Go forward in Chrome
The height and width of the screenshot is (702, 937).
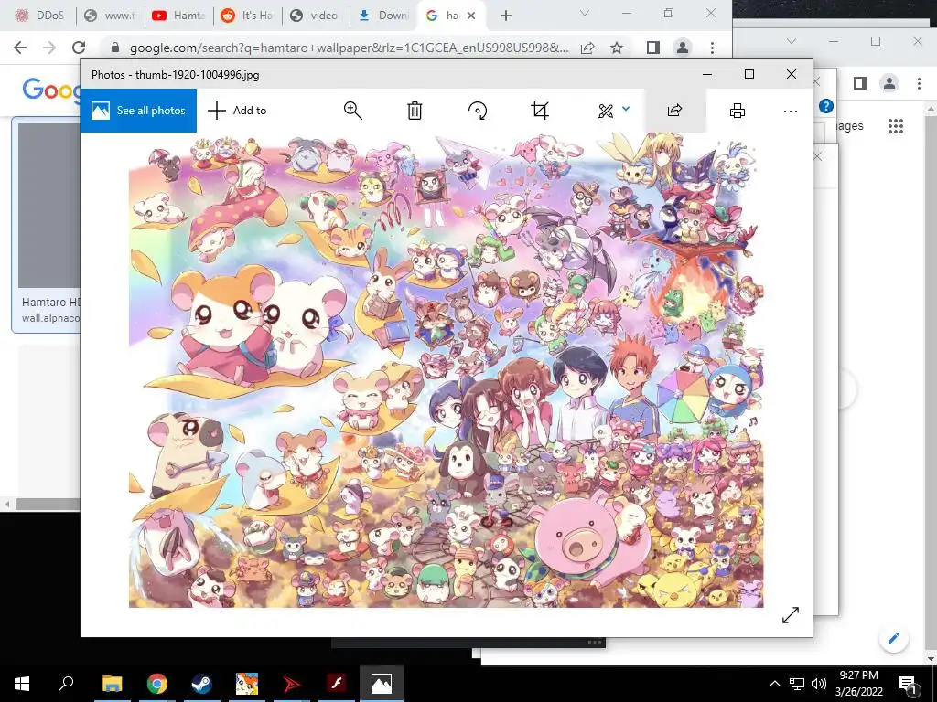(49, 48)
